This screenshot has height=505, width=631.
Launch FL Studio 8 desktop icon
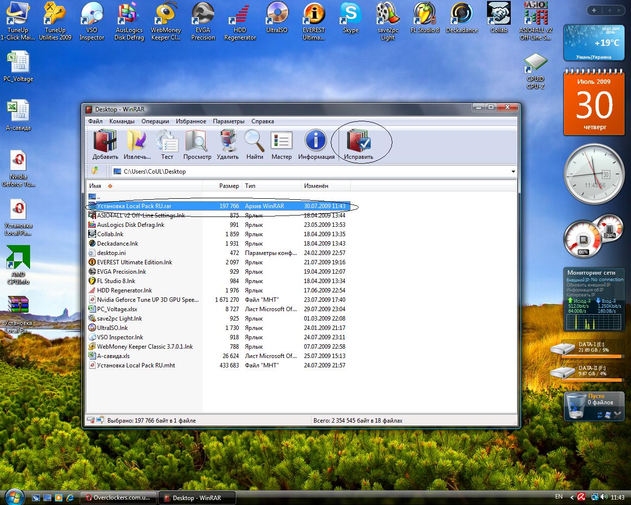coord(424,18)
